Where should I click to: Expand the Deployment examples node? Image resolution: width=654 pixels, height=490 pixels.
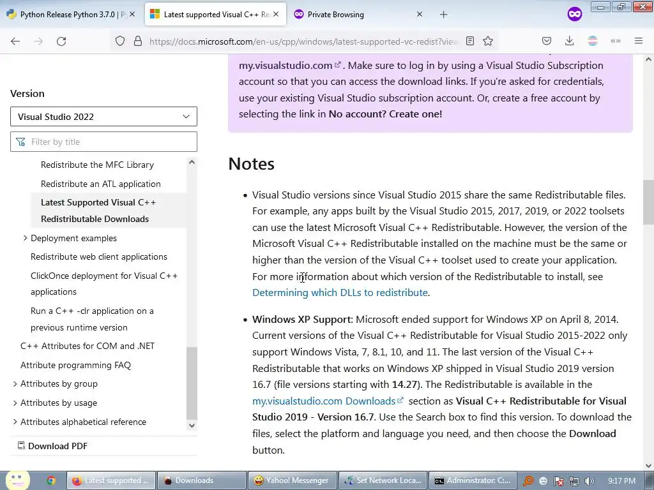point(25,238)
